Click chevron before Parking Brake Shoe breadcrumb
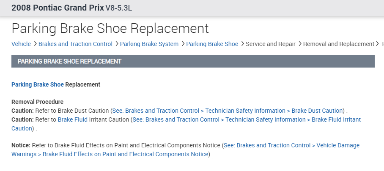The image size is (384, 171). point(183,44)
